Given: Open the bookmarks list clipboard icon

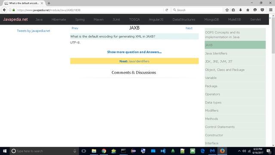Looking at the screenshot, I should (233, 10).
